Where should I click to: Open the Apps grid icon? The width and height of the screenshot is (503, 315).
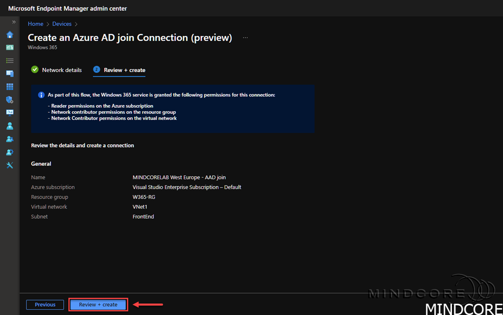9,86
